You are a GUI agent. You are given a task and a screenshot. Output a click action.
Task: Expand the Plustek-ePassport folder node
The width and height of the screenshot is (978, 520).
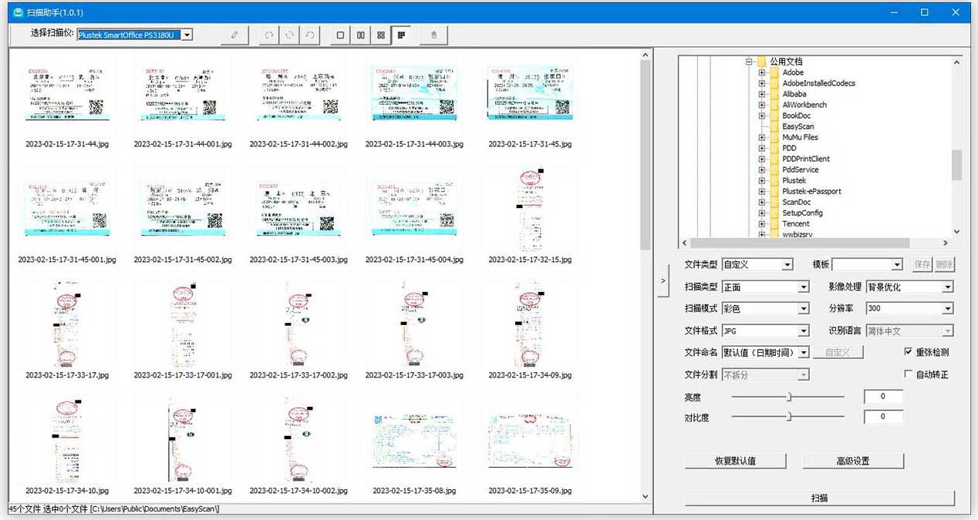(761, 191)
